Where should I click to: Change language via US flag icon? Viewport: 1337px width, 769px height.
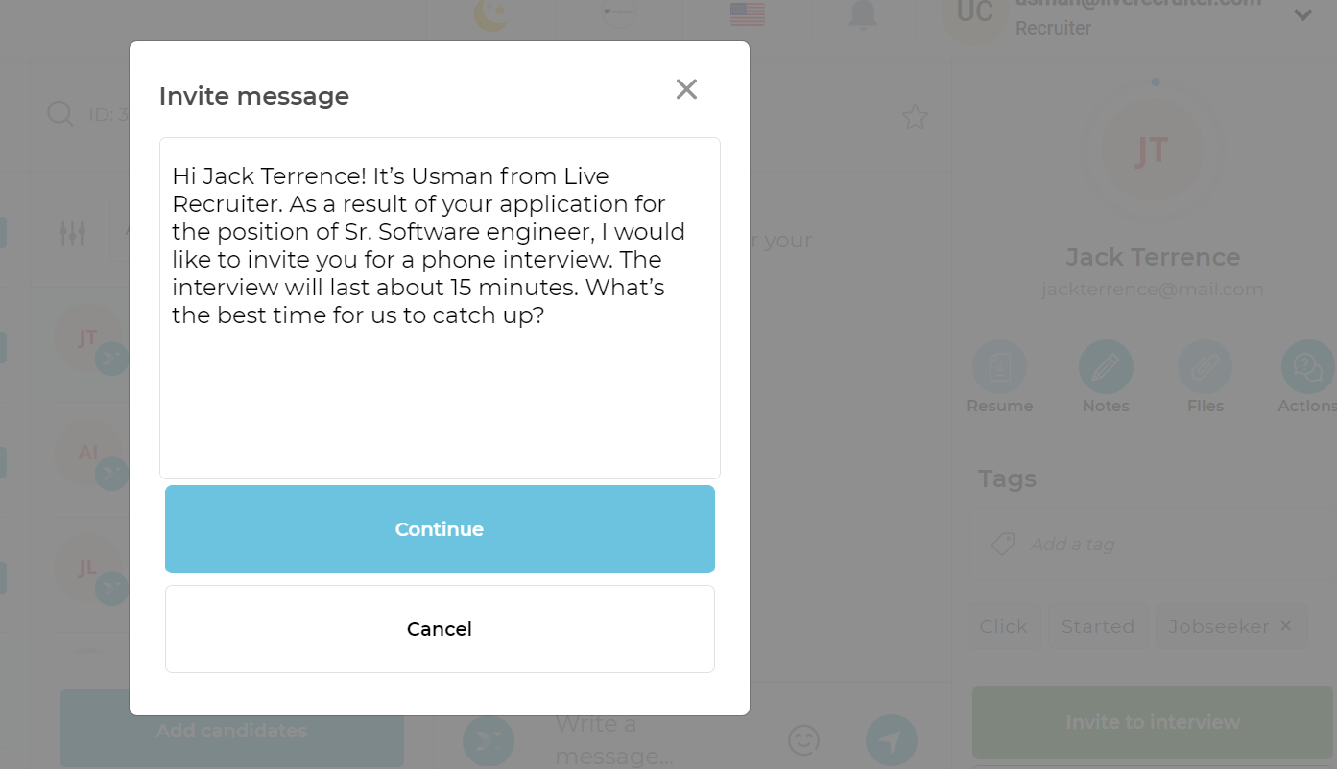(x=747, y=13)
